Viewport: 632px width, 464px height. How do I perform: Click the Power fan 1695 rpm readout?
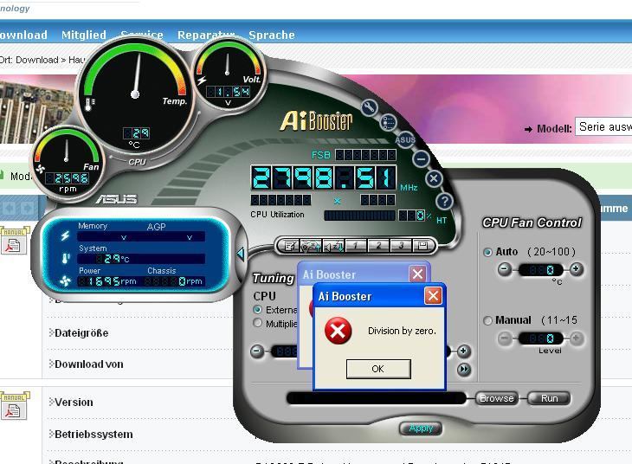pos(107,281)
